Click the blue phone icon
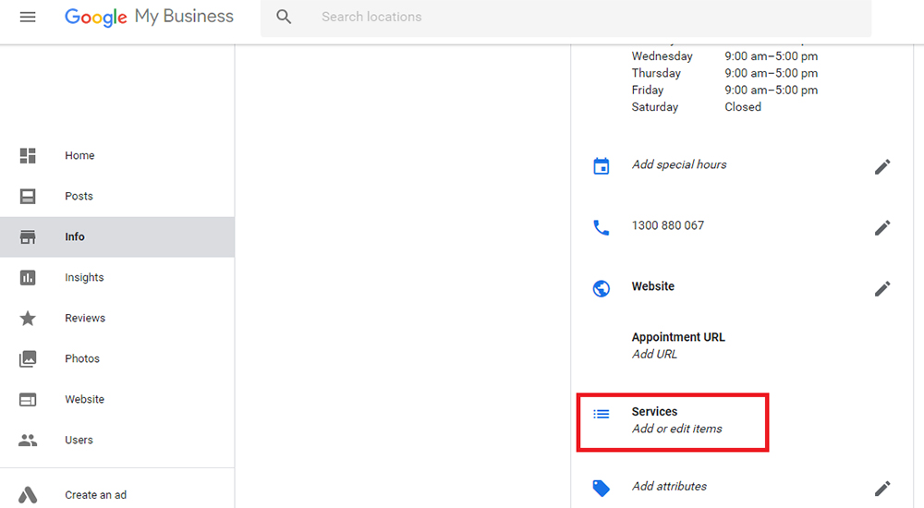 (602, 227)
